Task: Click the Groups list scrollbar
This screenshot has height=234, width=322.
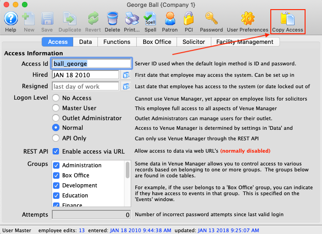Action: coord(128,170)
